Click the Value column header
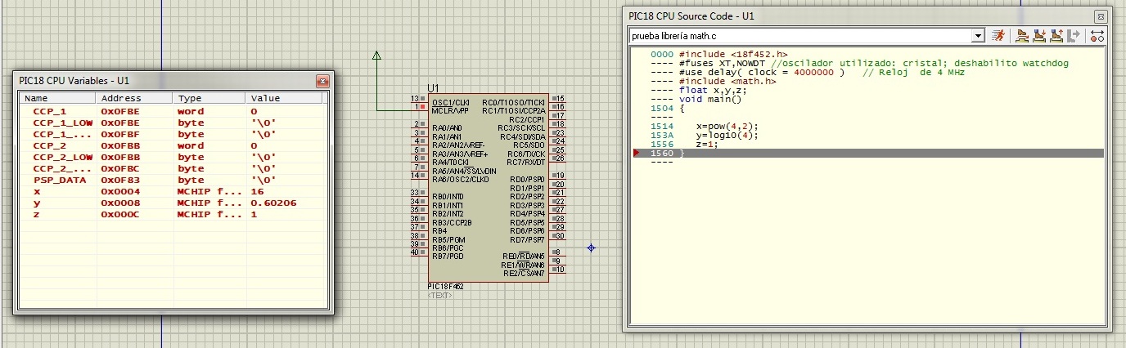1126x348 pixels. 285,98
